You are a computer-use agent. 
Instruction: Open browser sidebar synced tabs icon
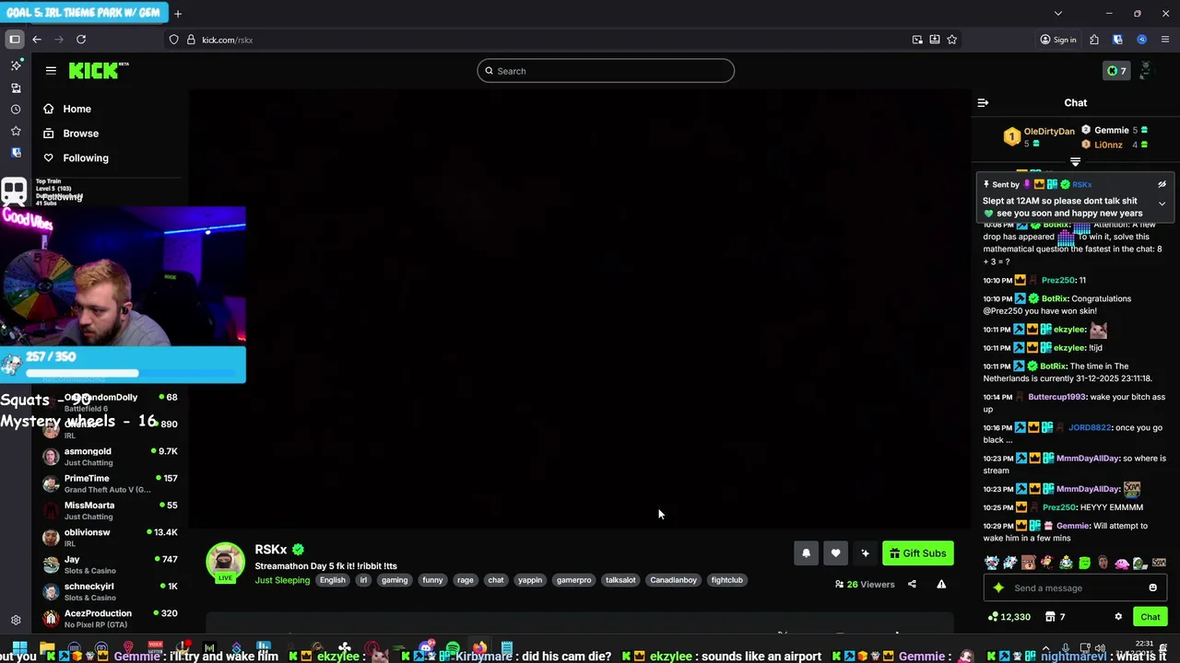(16, 87)
